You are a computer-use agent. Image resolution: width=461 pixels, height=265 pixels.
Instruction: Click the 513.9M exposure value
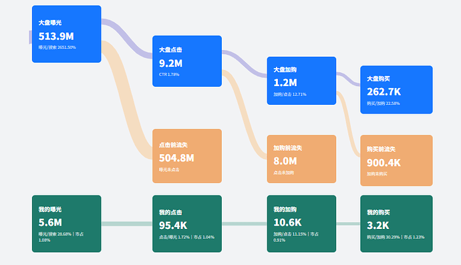(56, 37)
